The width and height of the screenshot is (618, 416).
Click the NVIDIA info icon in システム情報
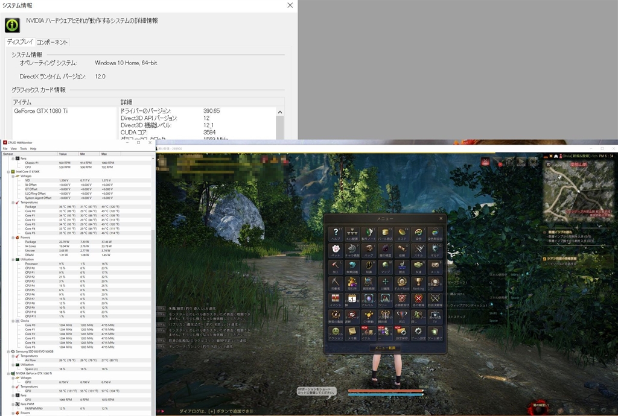click(x=12, y=25)
